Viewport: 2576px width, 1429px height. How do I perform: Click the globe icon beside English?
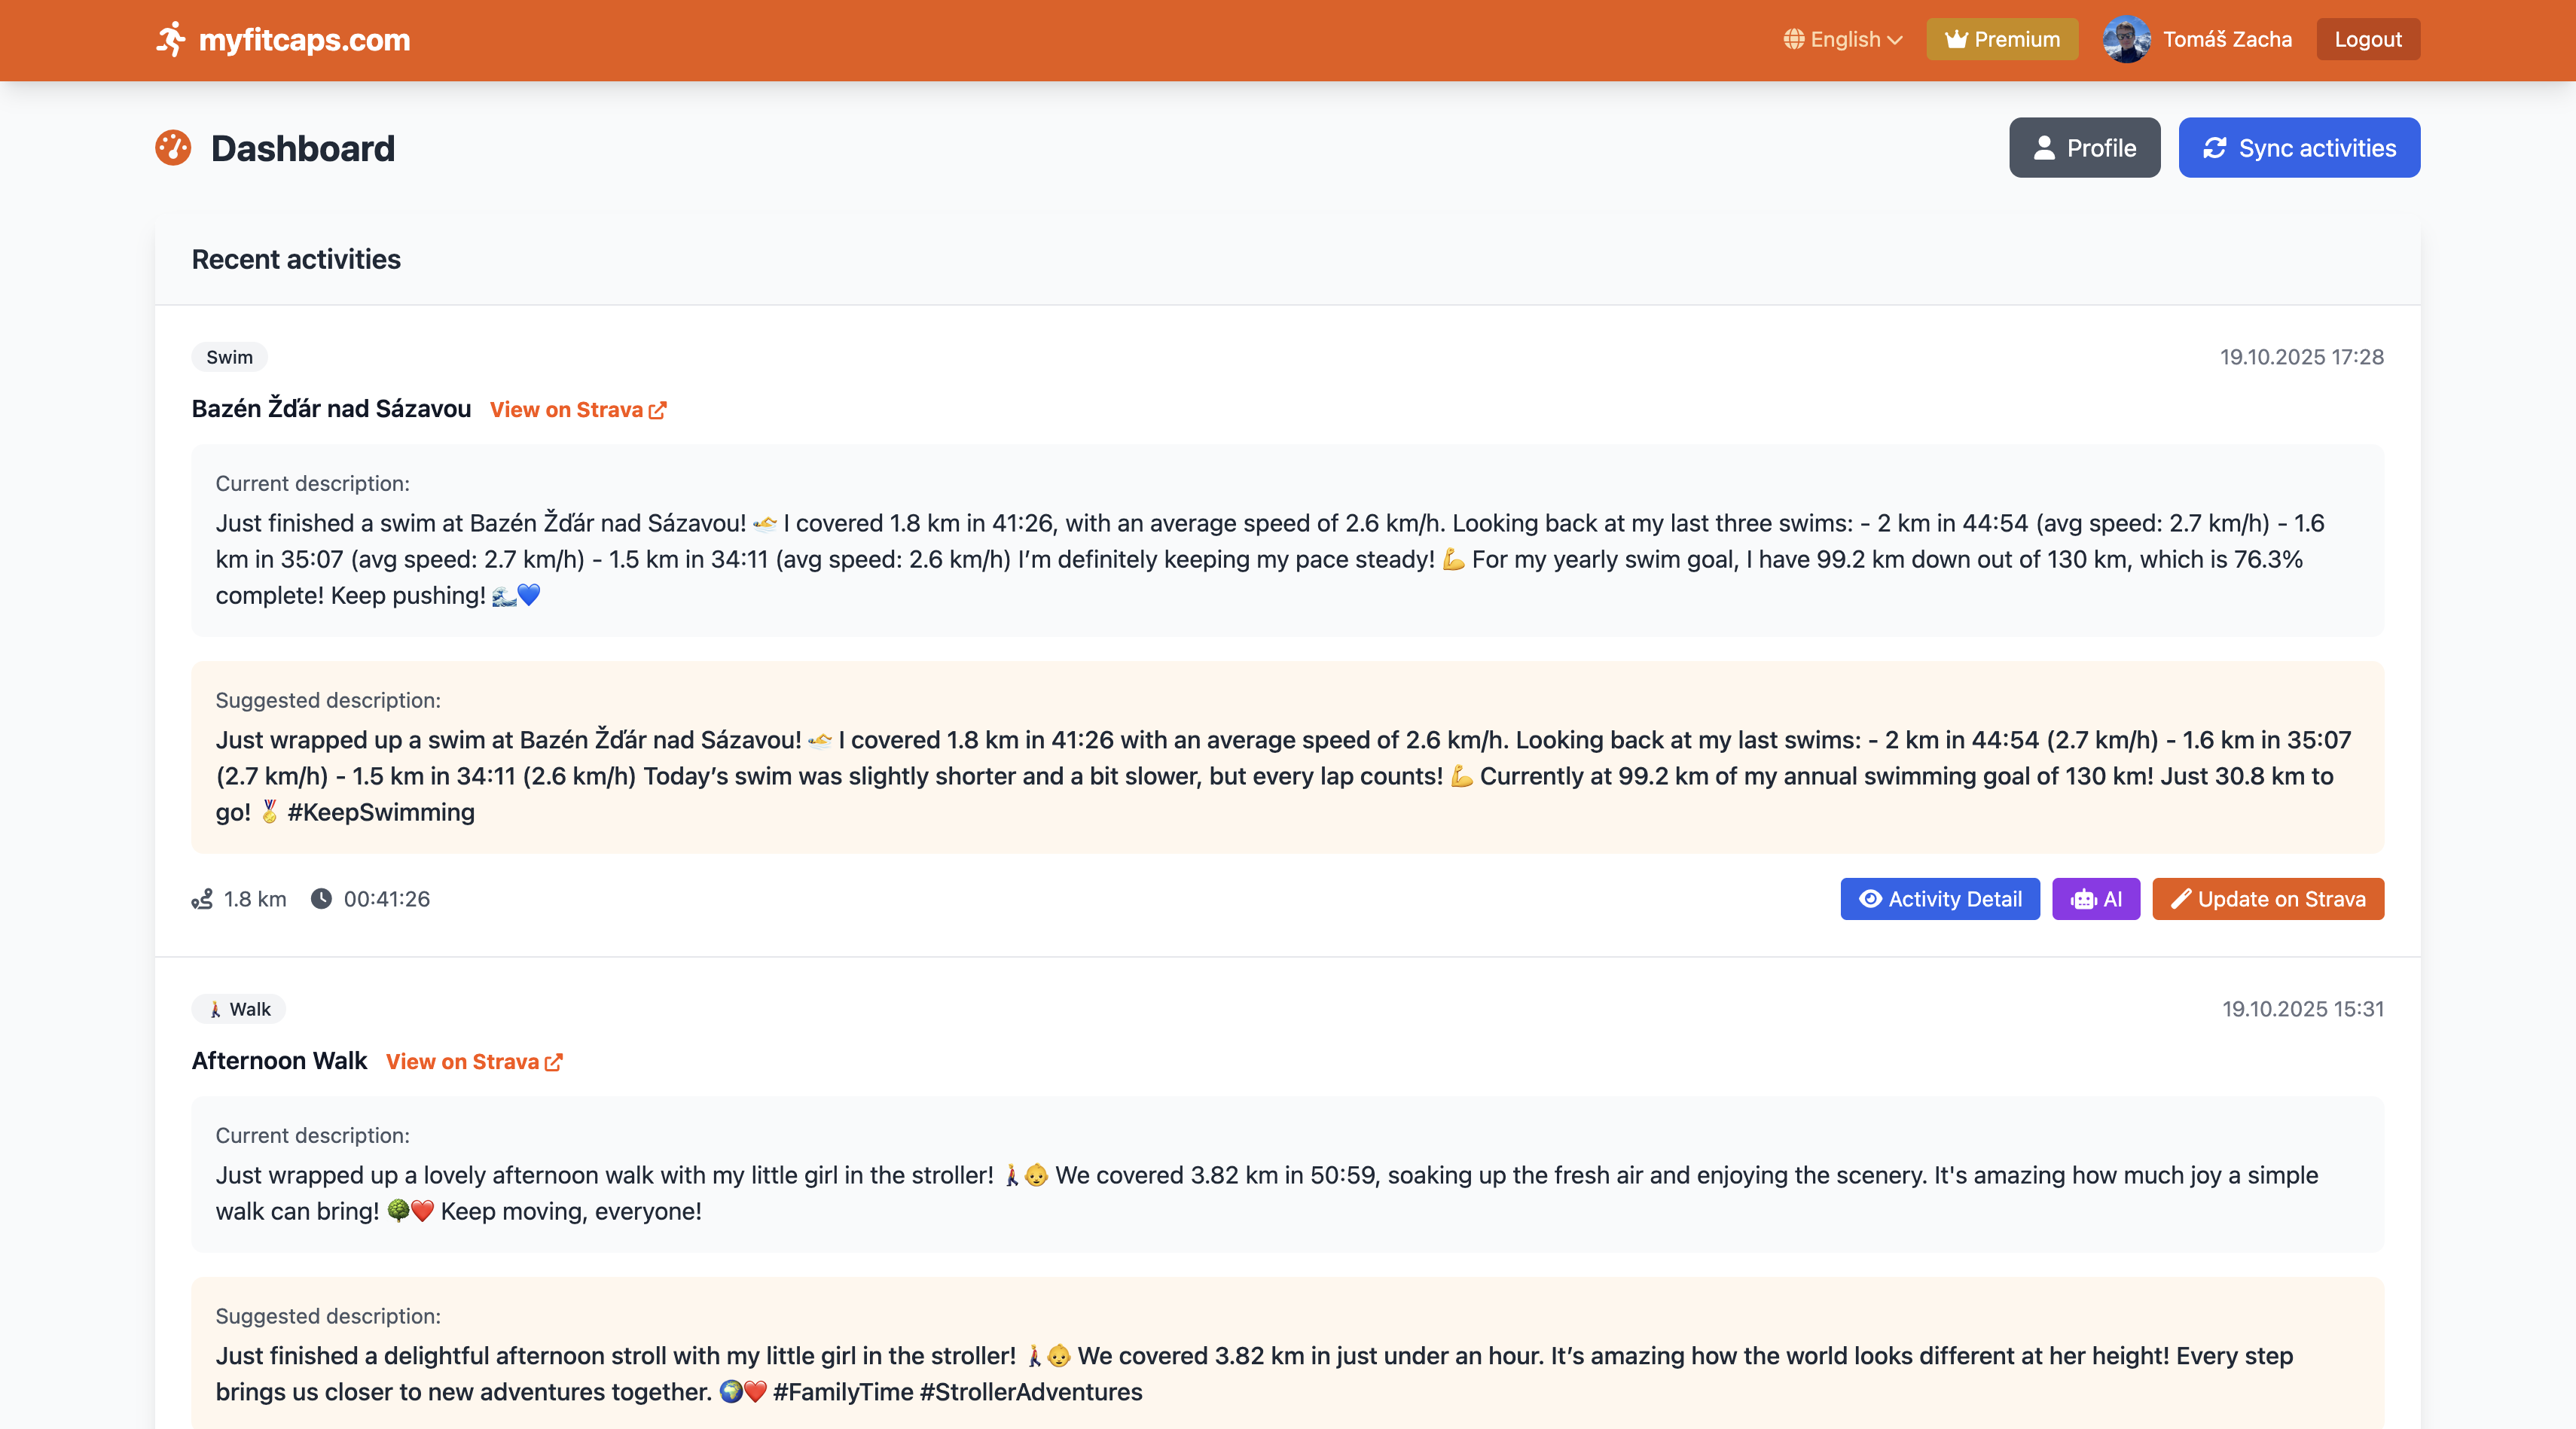coord(1795,39)
